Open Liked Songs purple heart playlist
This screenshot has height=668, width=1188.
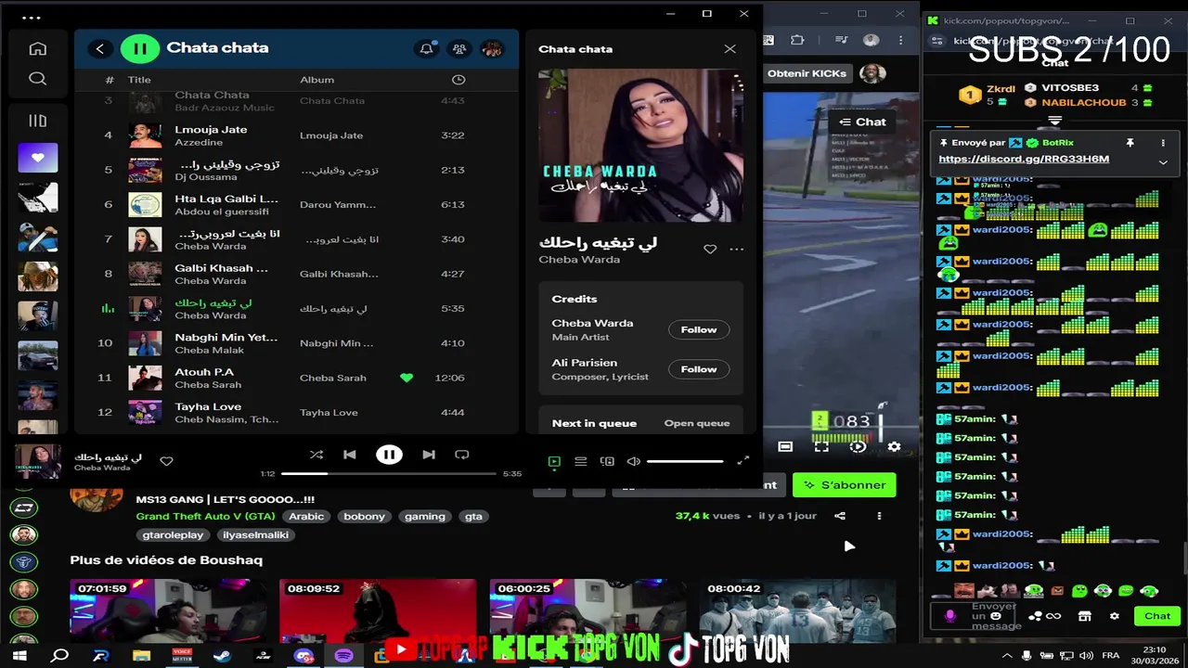point(38,158)
